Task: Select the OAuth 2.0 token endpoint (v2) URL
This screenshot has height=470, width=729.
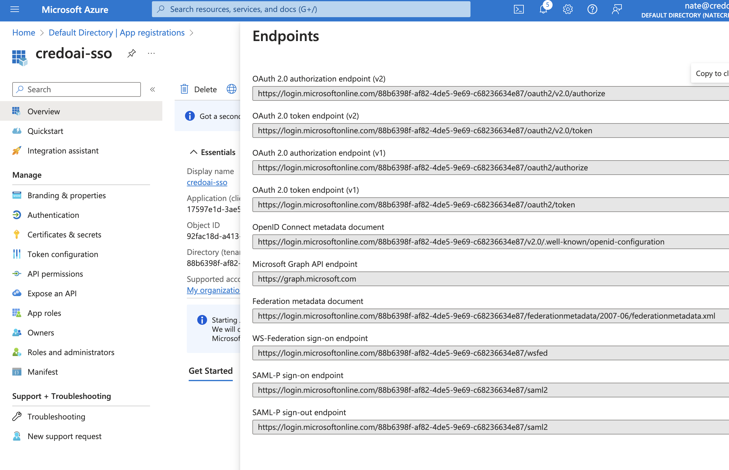Action: [x=491, y=131]
